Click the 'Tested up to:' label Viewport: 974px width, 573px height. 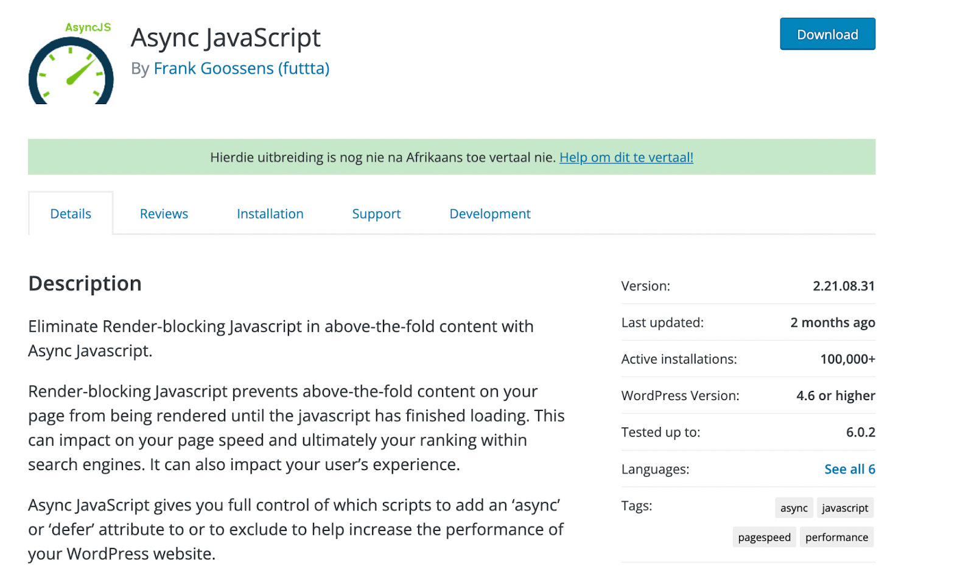(x=660, y=432)
